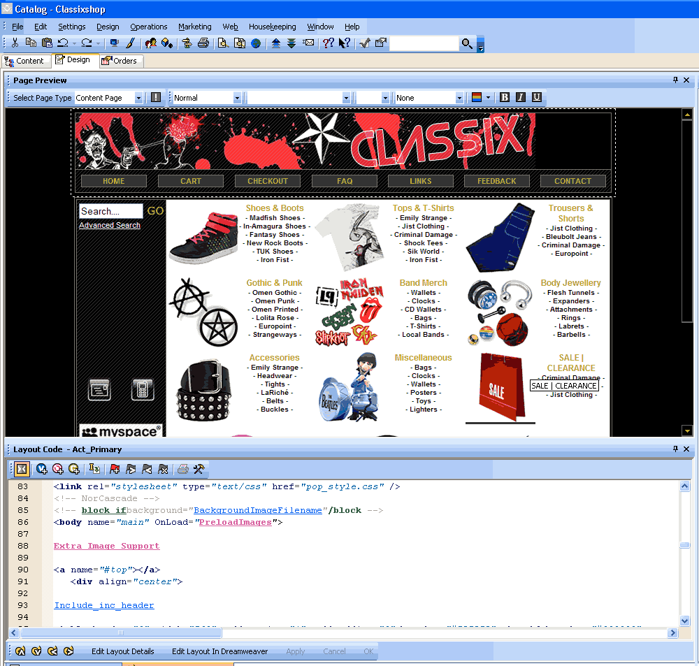The height and width of the screenshot is (666, 699).
Task: Open the None dropdown in Page Preview
Action: [x=459, y=99]
